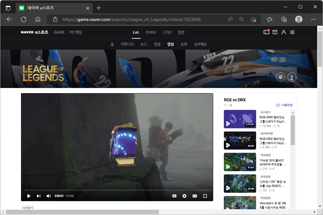Screen dimensions: 323x215
Task: Go to the browser home page
Action: pyautogui.click(x=38, y=19)
